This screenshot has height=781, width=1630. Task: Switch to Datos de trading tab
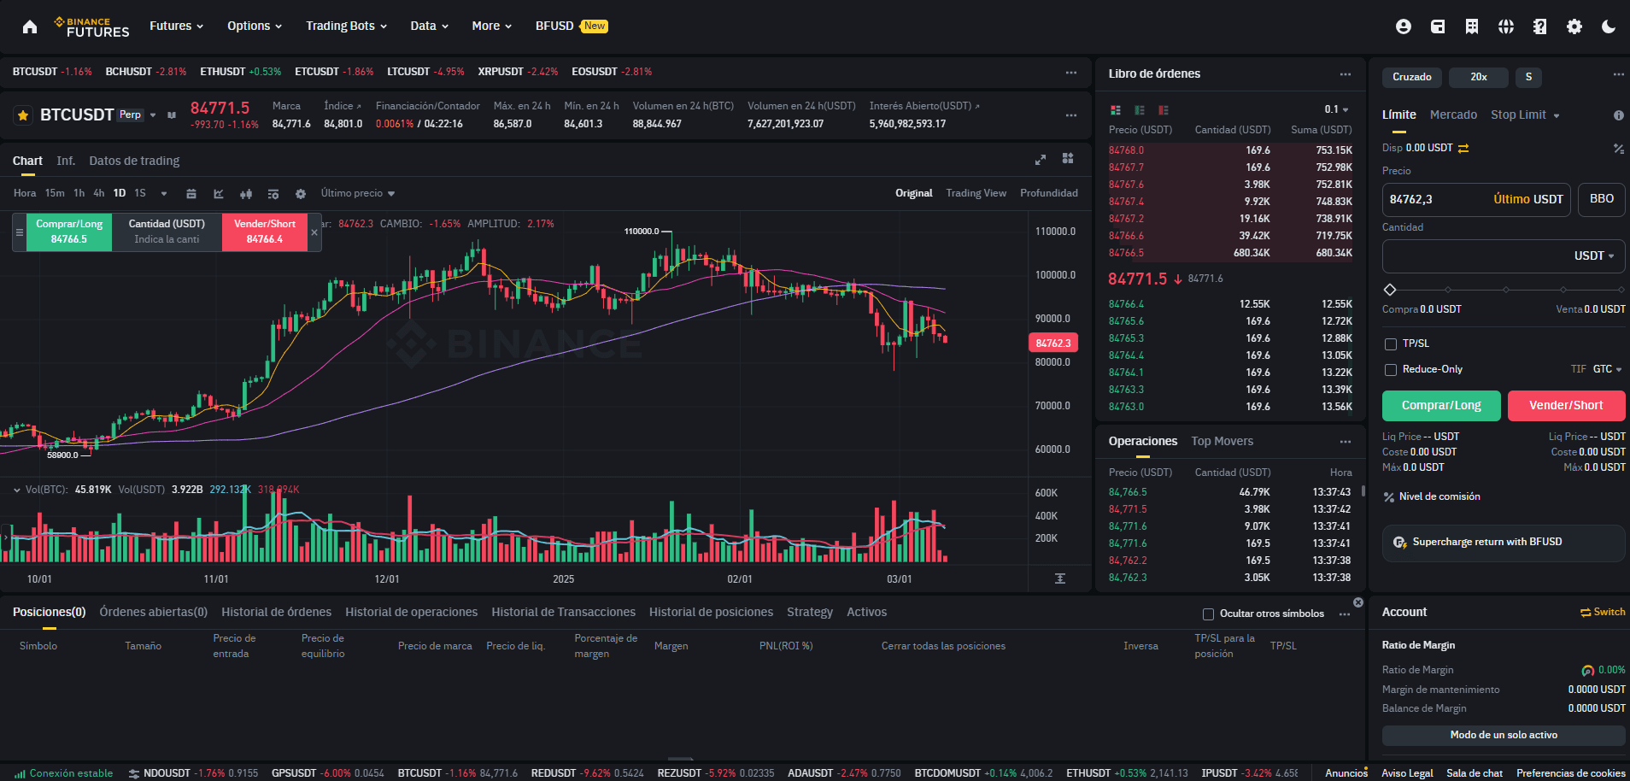point(134,161)
